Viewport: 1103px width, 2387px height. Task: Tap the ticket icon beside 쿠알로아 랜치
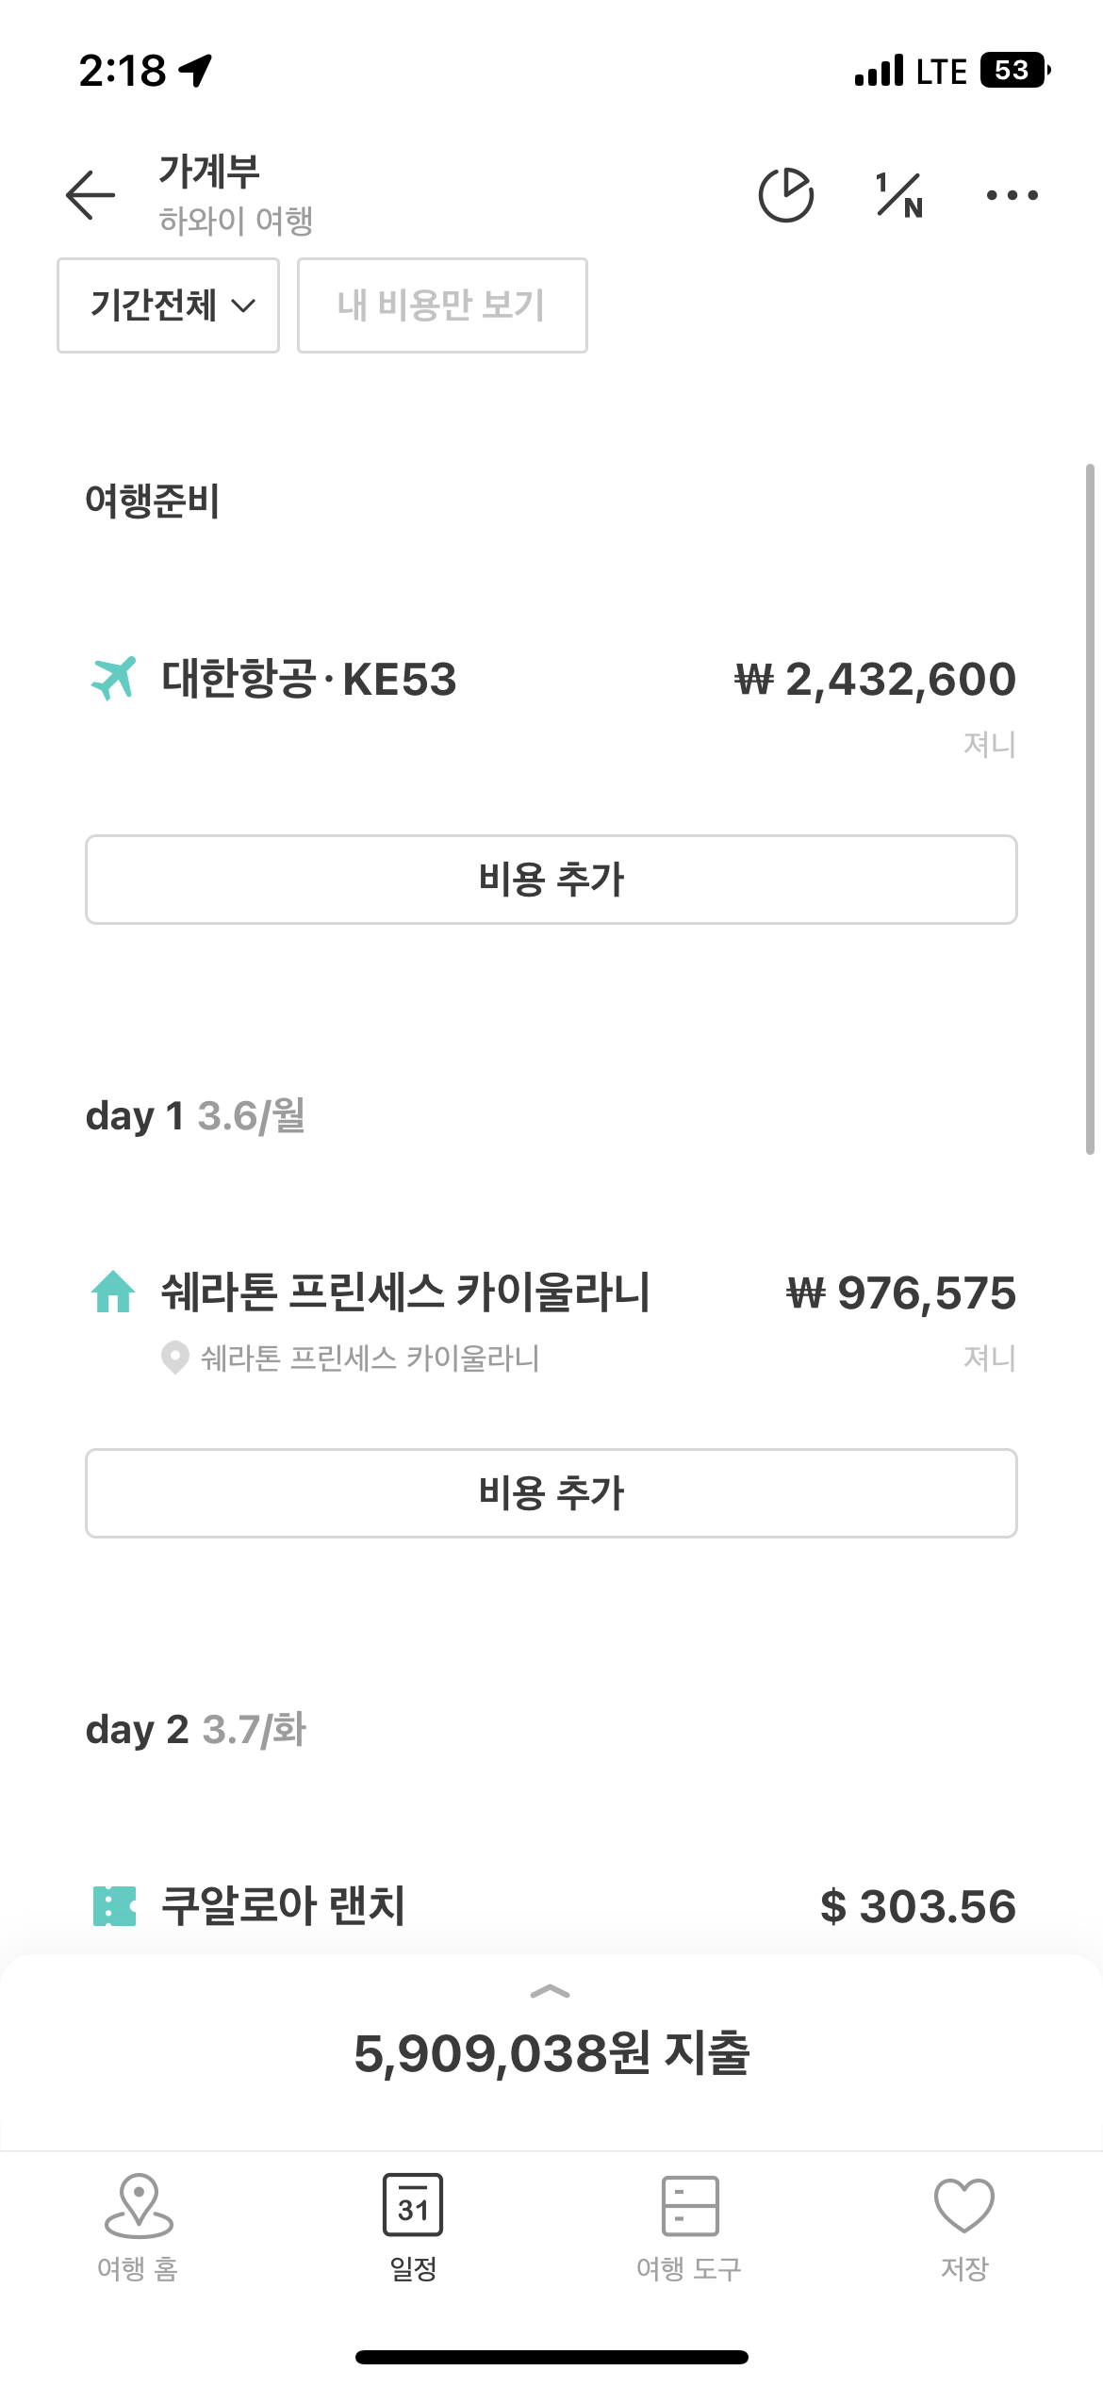tap(114, 1906)
